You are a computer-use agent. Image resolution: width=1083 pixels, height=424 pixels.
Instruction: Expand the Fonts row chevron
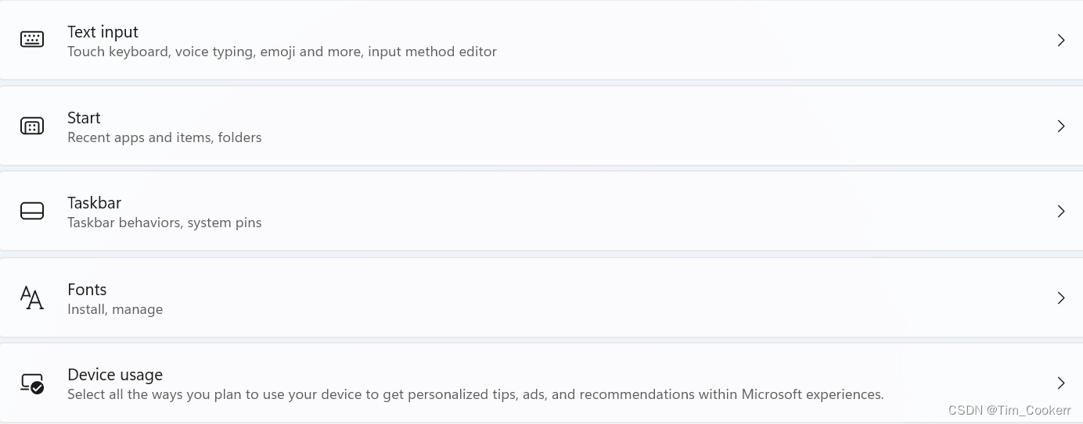click(1061, 298)
